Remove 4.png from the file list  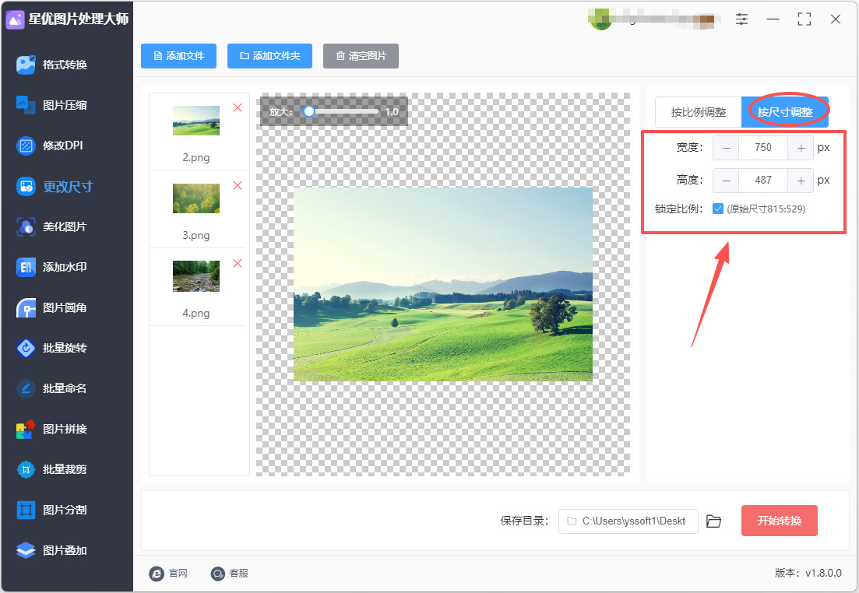pyautogui.click(x=238, y=263)
